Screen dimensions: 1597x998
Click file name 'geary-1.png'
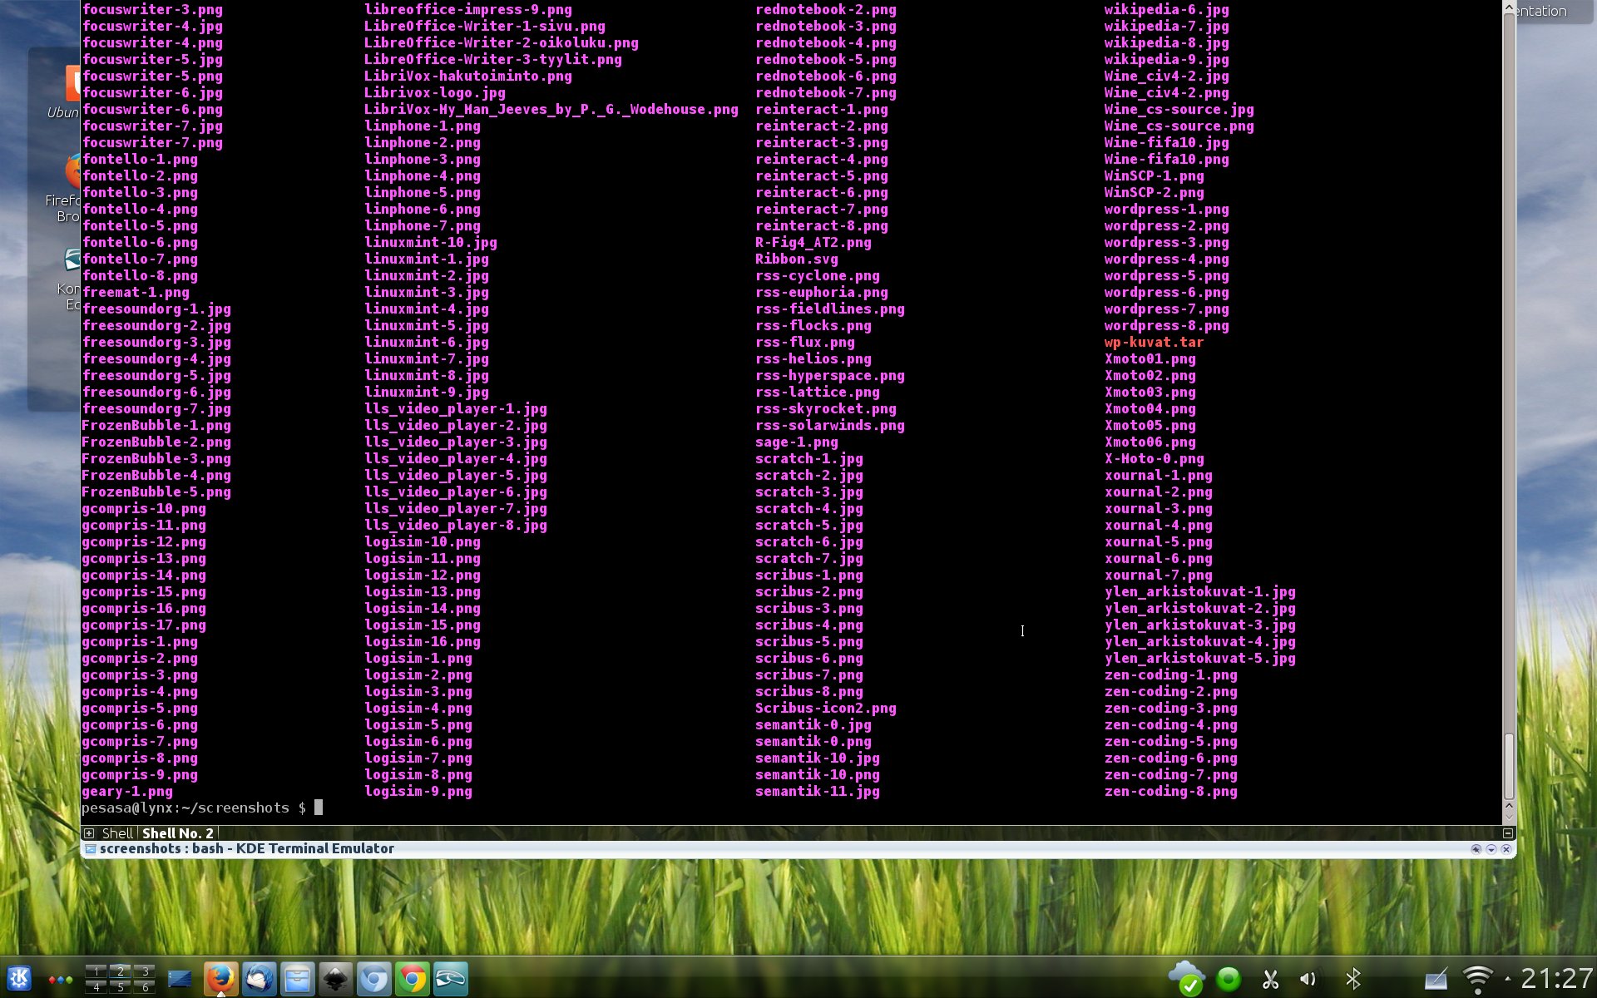[x=127, y=791]
